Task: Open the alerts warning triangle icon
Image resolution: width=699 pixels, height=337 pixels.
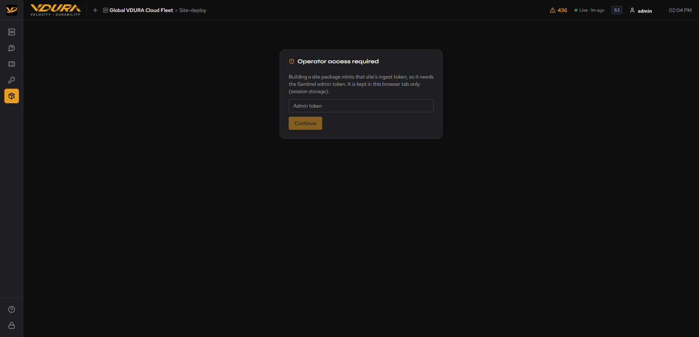Action: pos(553,10)
